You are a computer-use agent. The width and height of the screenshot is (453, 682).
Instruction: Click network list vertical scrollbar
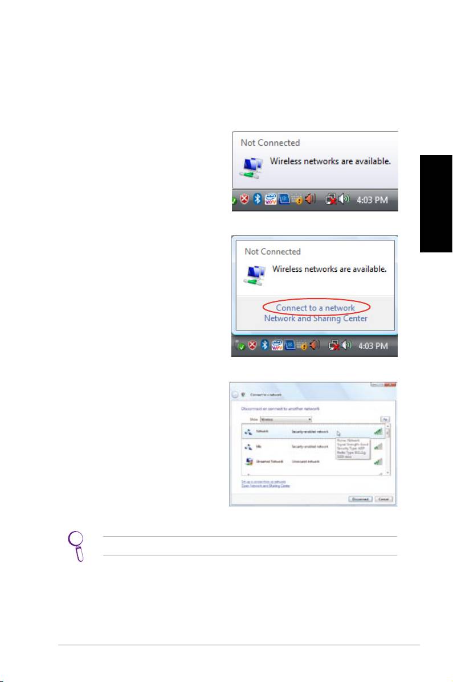389,450
